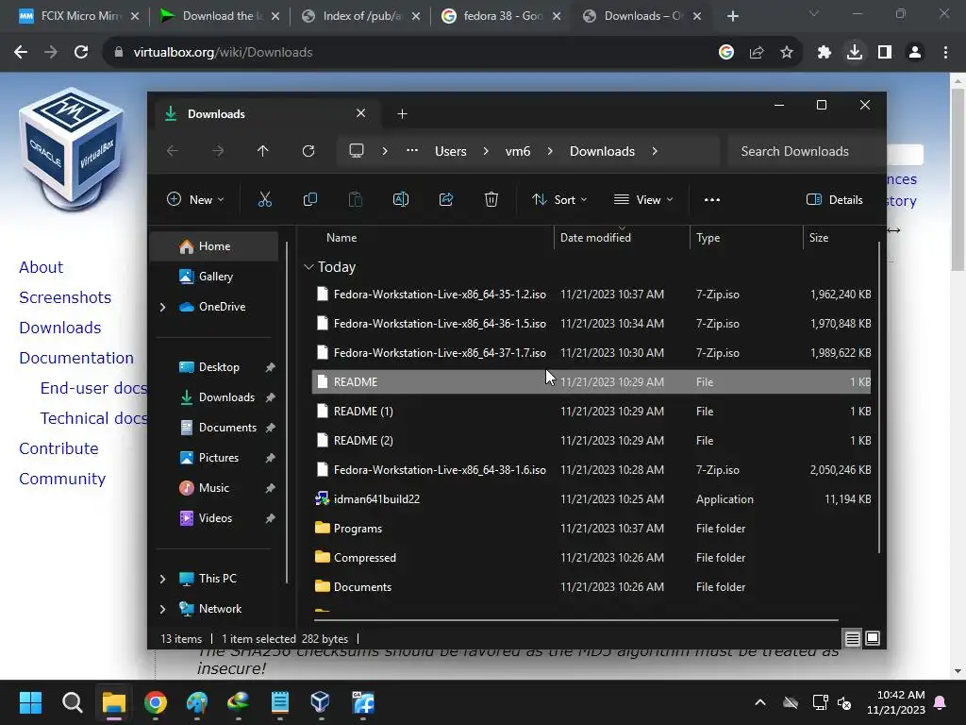Click the Explorer Forward navigation arrow
The height and width of the screenshot is (725, 966).
pos(218,151)
